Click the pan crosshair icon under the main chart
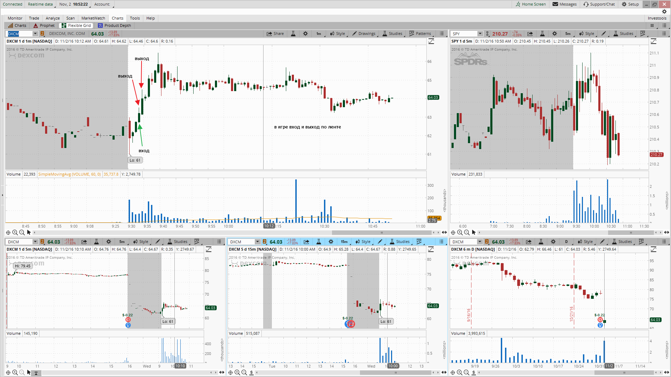This screenshot has height=377, width=671. click(x=8, y=232)
